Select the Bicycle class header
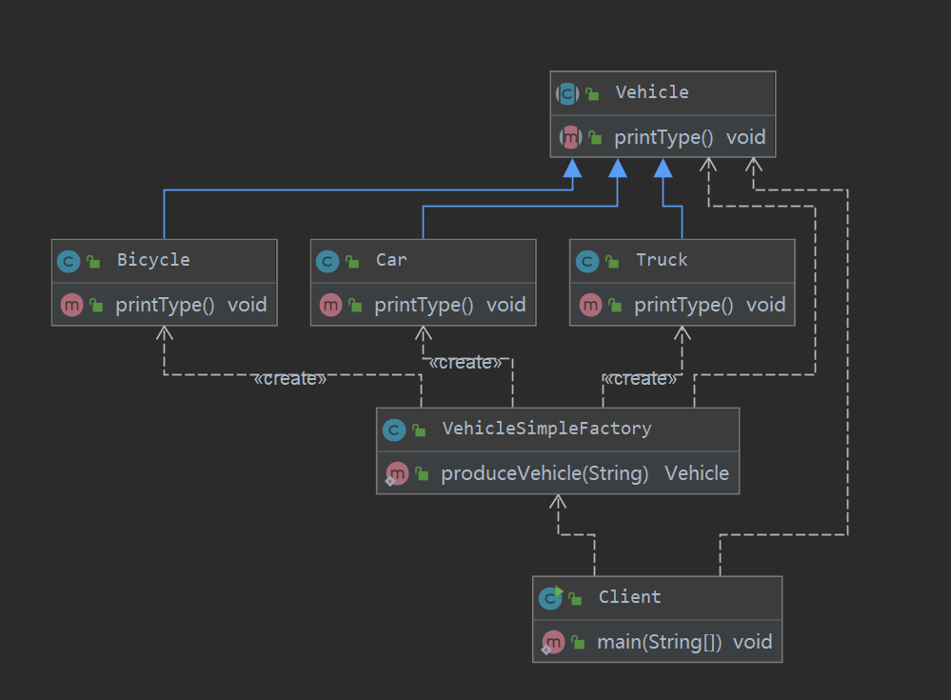The width and height of the screenshot is (951, 700). [165, 261]
